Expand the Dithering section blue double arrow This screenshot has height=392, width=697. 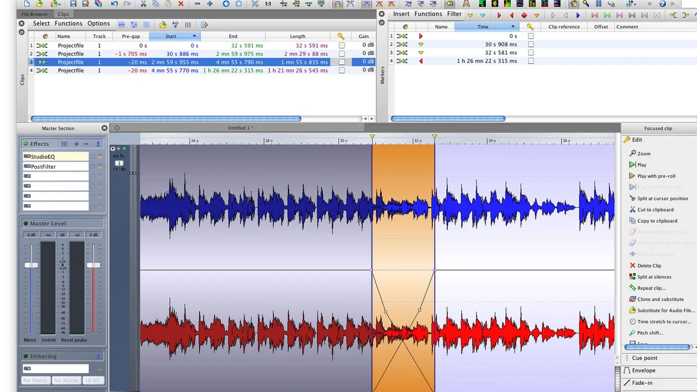(x=98, y=356)
